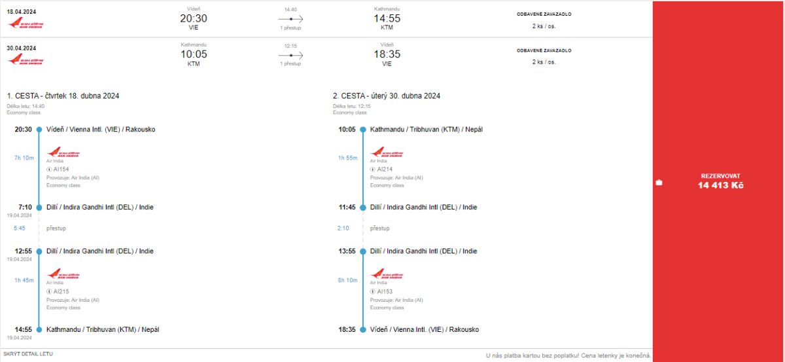Click the suitcase icon on the red panel
This screenshot has height=362, width=785.
(x=659, y=183)
